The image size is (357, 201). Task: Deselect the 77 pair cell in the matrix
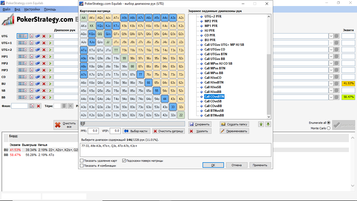pos(140,75)
